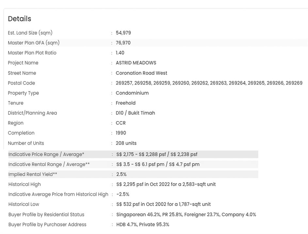Click the 208 units value
Image resolution: width=308 pixels, height=234 pixels.
point(126,143)
